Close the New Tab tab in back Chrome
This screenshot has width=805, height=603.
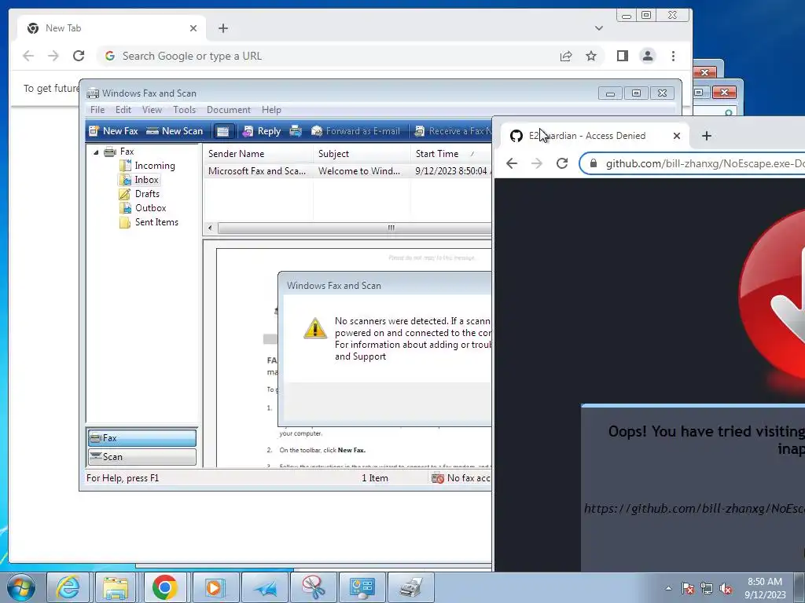pyautogui.click(x=193, y=28)
